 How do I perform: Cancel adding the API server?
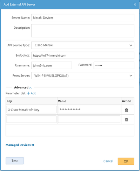(108, 161)
